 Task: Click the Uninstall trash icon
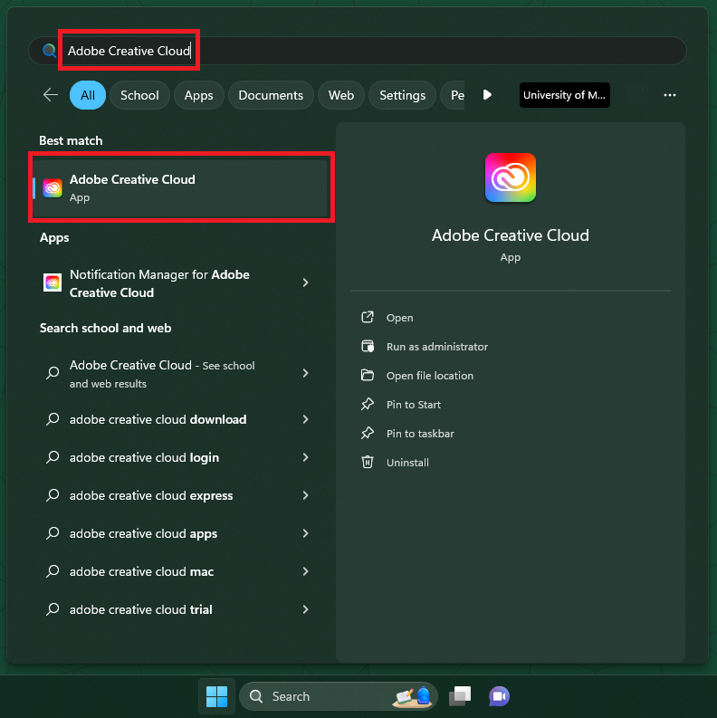click(368, 462)
